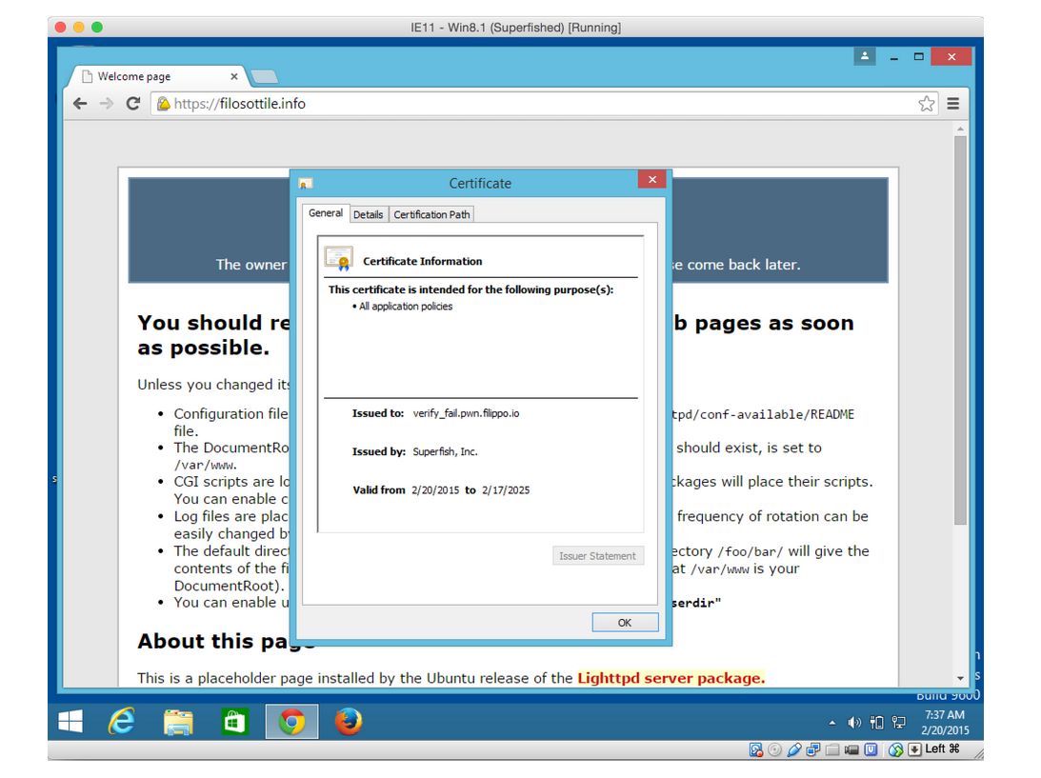1041x778 pixels.
Task: Open File Explorer from the taskbar
Action: (x=178, y=722)
